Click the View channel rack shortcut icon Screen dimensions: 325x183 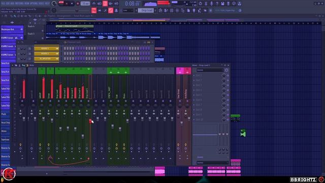(x=172, y=10)
